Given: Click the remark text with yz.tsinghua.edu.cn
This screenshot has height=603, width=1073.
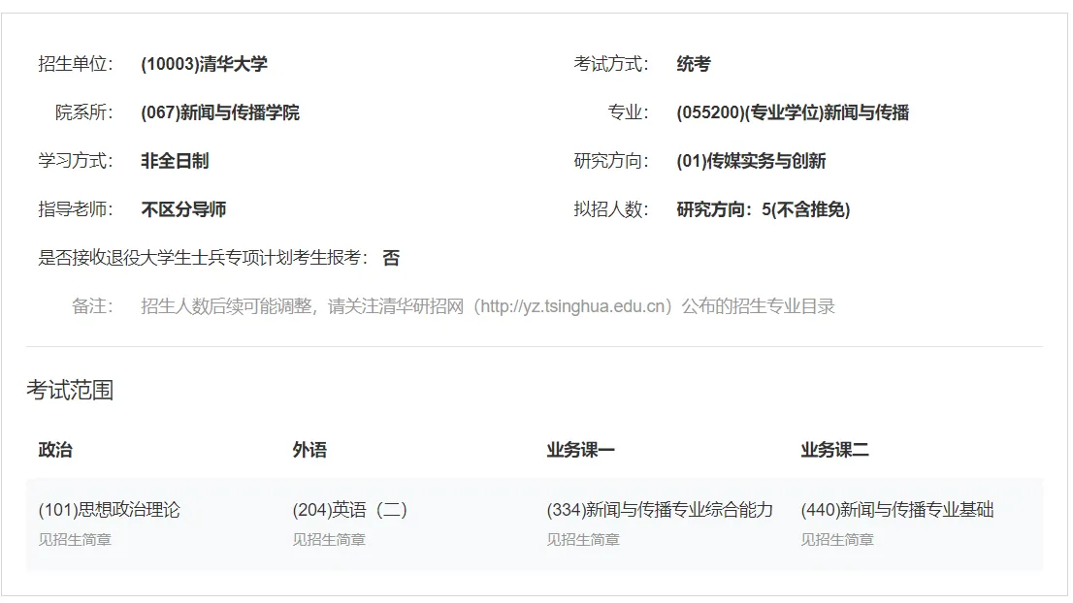Looking at the screenshot, I should coord(488,307).
